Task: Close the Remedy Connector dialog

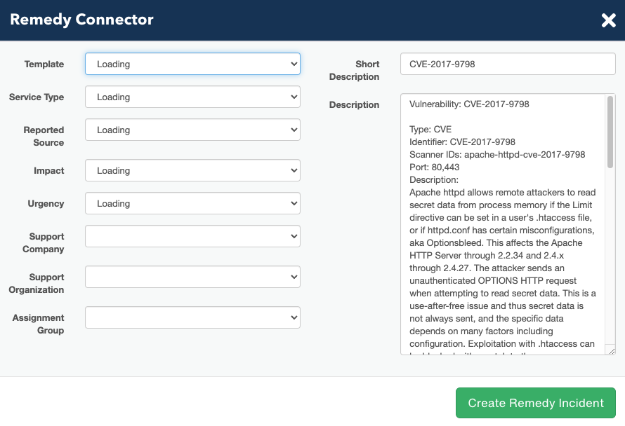Action: (x=608, y=20)
